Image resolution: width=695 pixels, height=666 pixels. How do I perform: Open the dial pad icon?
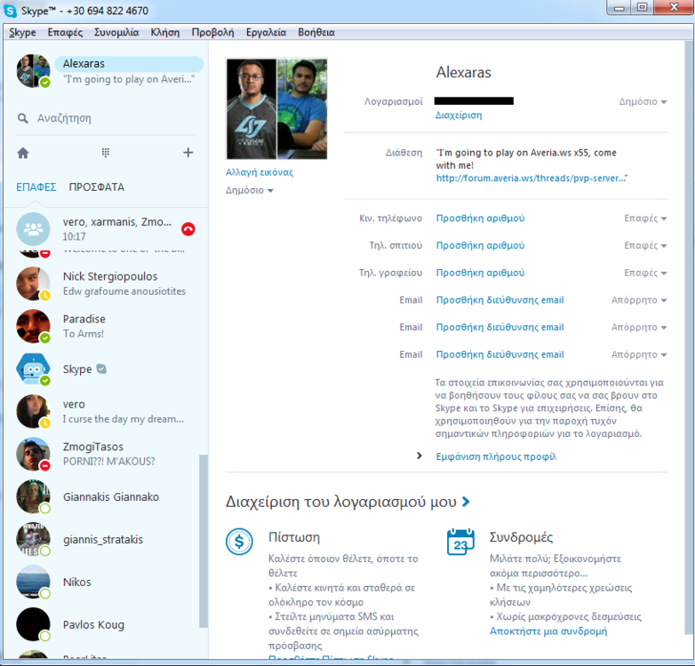106,153
